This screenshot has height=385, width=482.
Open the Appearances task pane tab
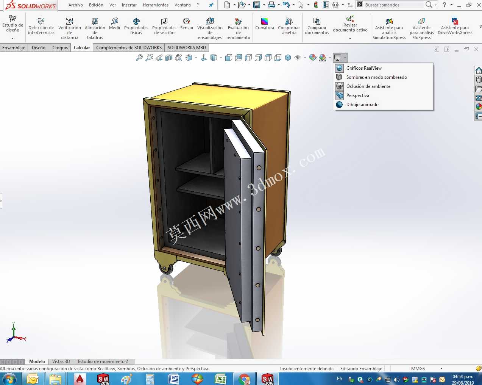click(479, 107)
